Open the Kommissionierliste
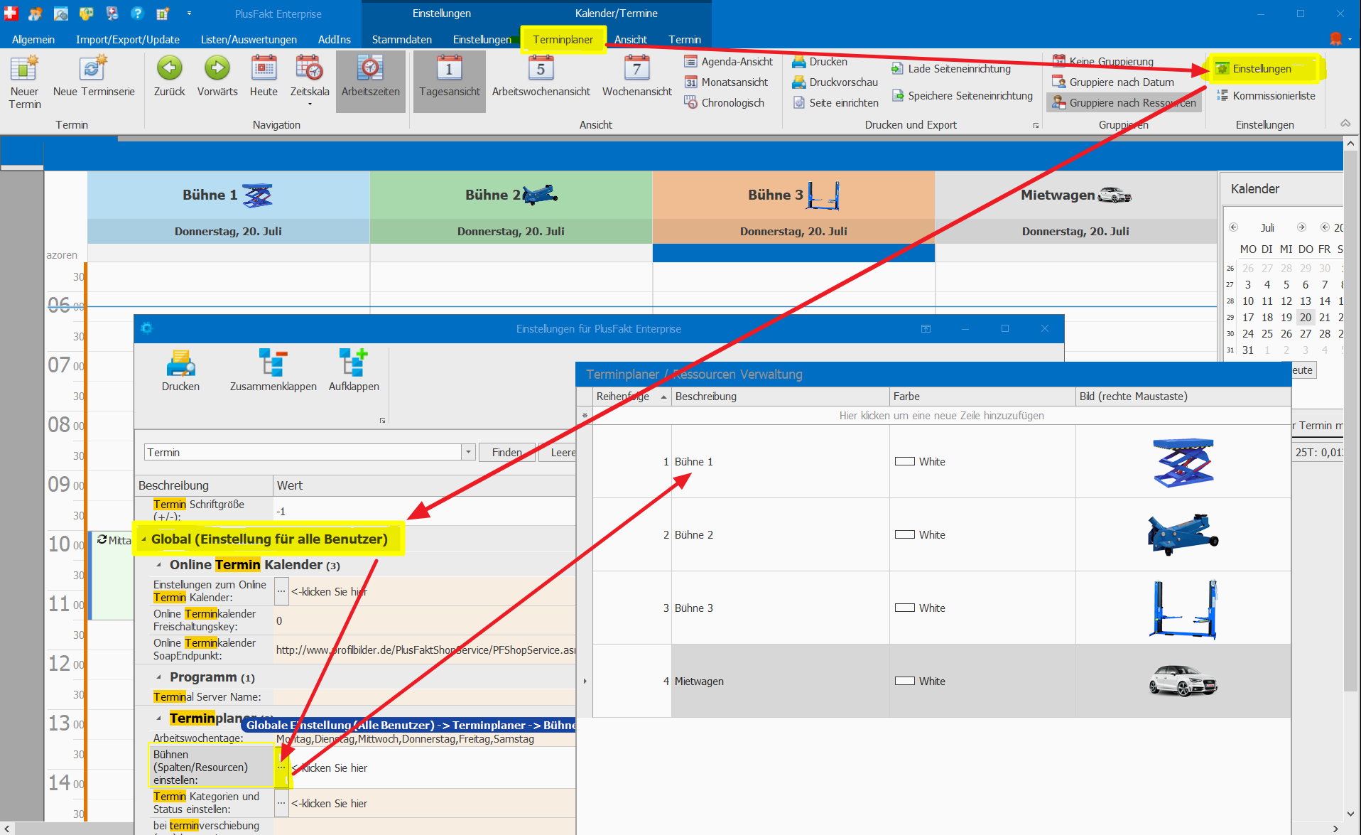Viewport: 1361px width, 835px height. 1266,96
